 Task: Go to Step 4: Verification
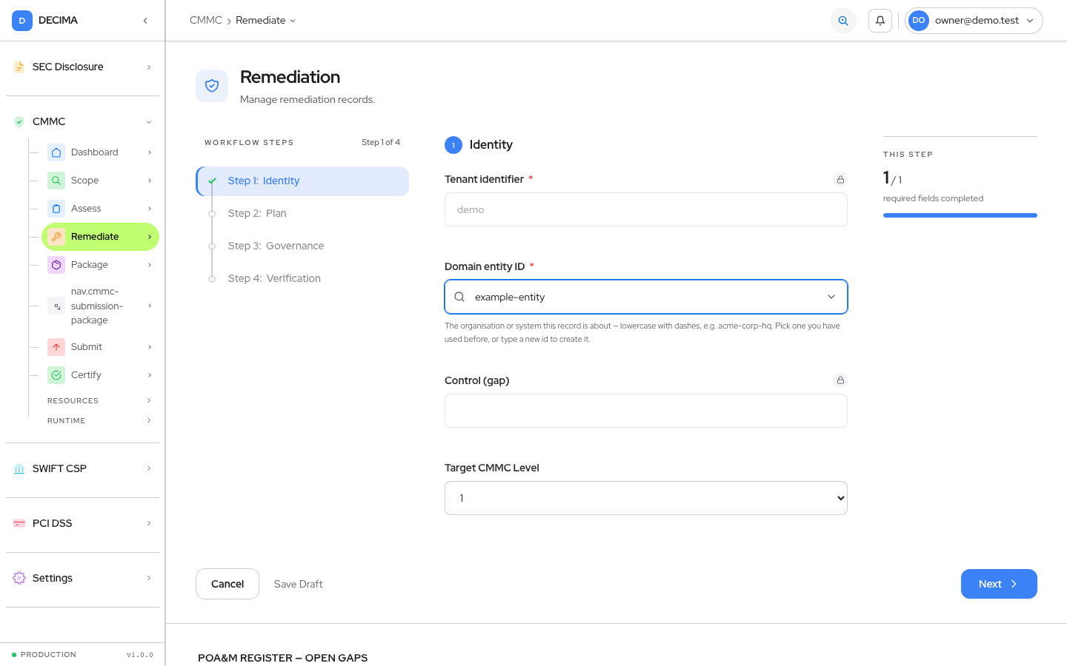pyautogui.click(x=302, y=279)
